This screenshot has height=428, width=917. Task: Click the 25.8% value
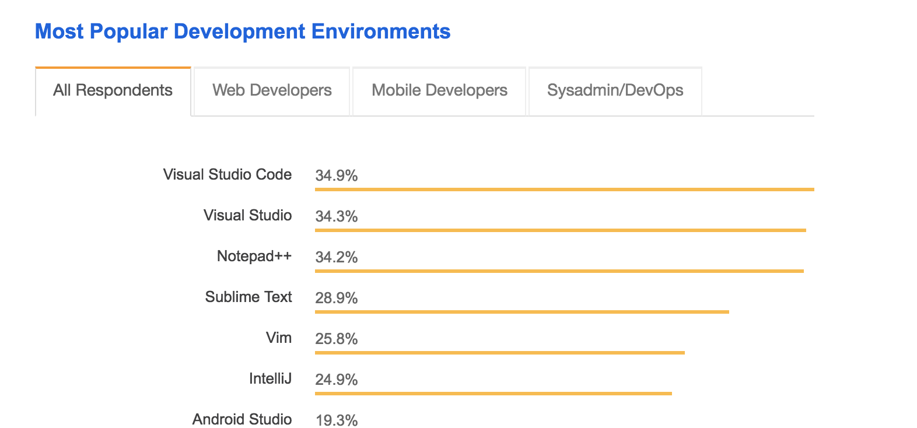tap(337, 339)
